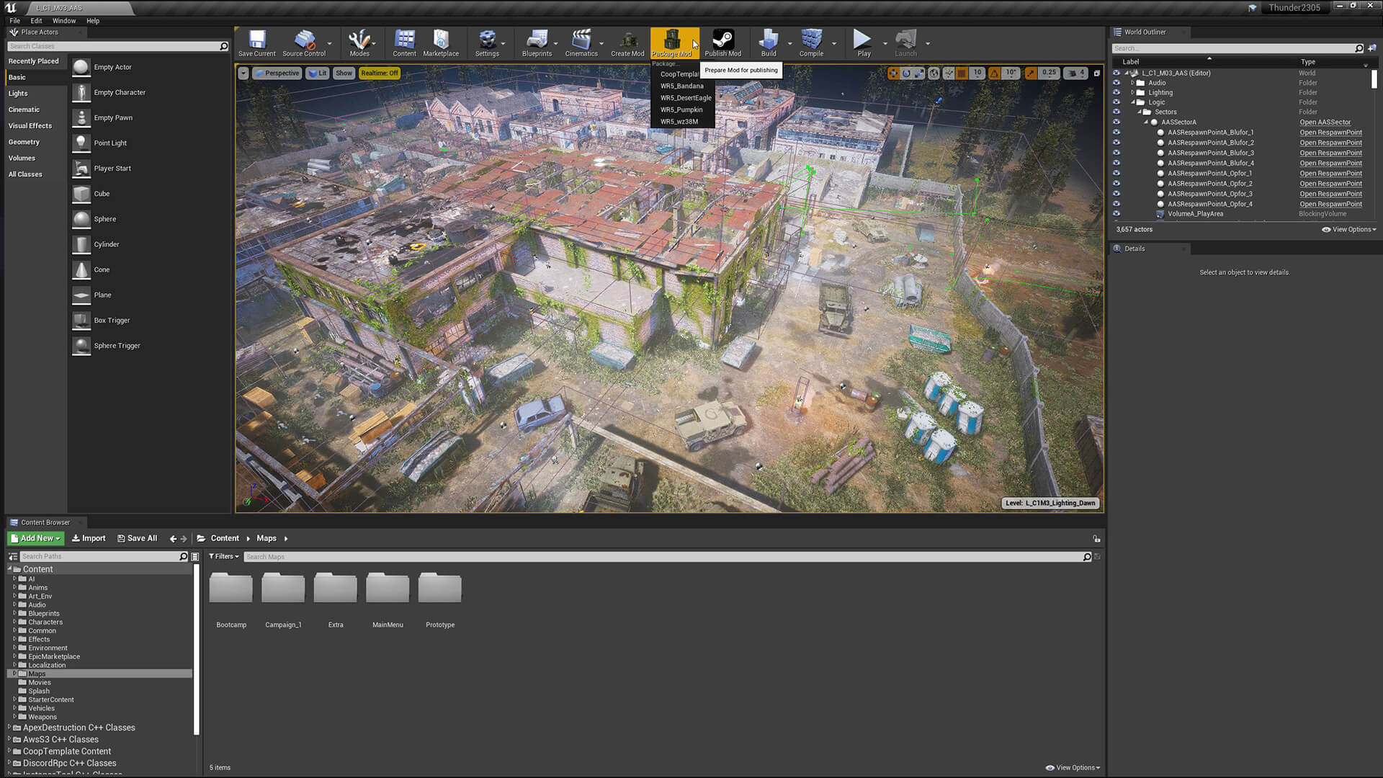The image size is (1383, 778).
Task: Click the Point Light icon in Place Actors
Action: 81,143
